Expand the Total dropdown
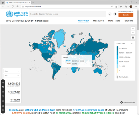The height and width of the screenshot is (115, 139). click(x=12, y=75)
